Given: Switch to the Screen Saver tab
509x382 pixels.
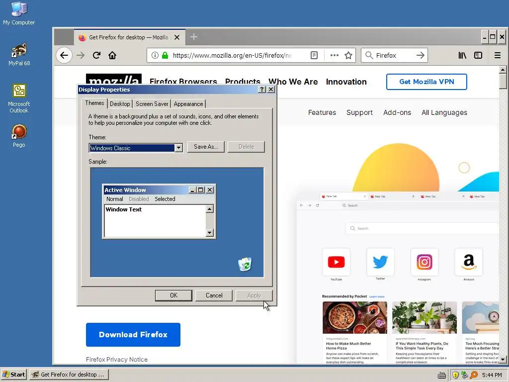Looking at the screenshot, I should (x=152, y=104).
